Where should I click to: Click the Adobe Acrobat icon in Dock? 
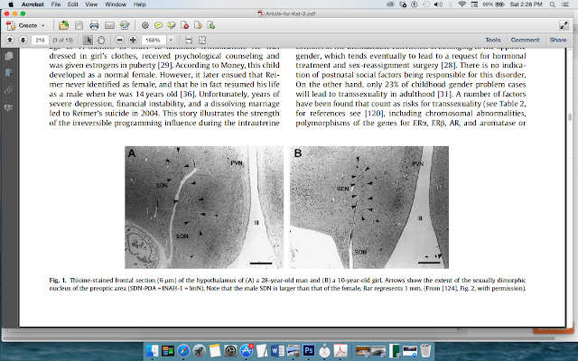(340, 351)
